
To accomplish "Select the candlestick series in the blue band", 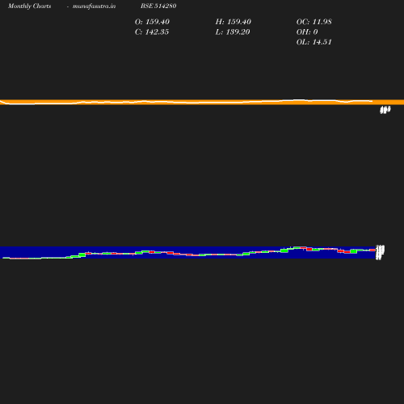I will [188, 253].
